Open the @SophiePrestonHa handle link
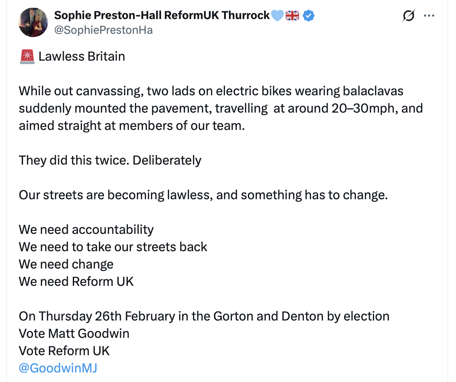This screenshot has height=382, width=456. [x=103, y=30]
